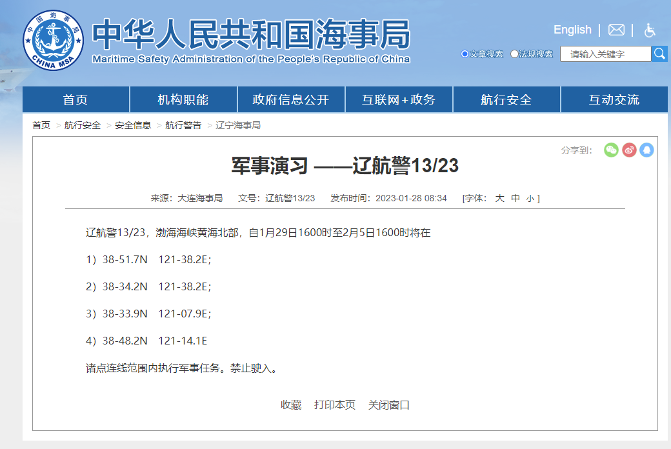This screenshot has height=449, width=671.
Task: Share to WeChat via green icon
Action: click(611, 150)
